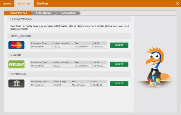Click Neteller 'Max withdraw:' label

(x=81, y=66)
